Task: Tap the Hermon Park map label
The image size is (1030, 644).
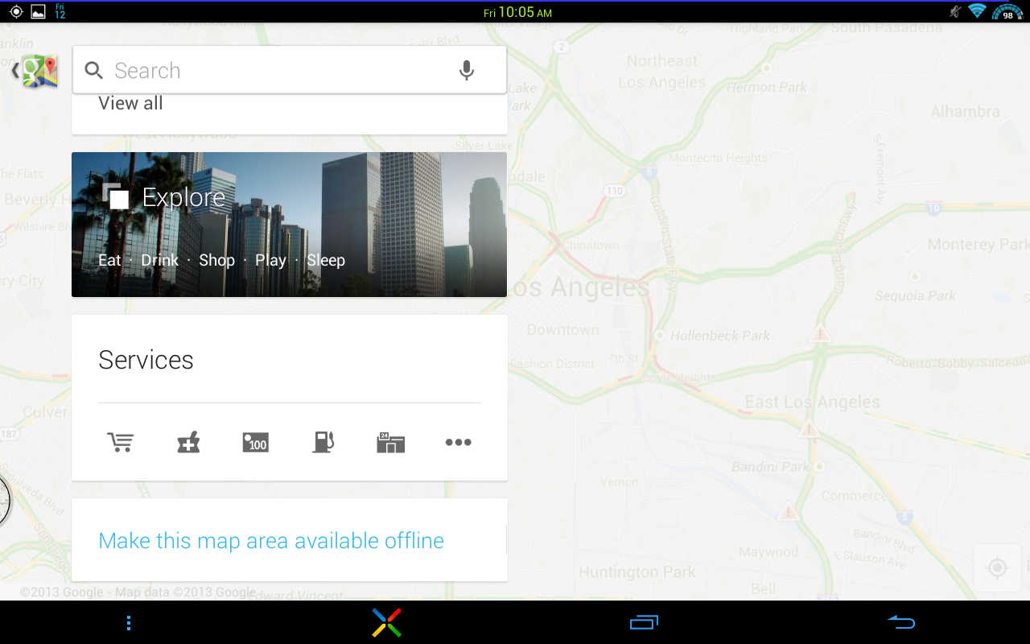Action: (x=767, y=87)
